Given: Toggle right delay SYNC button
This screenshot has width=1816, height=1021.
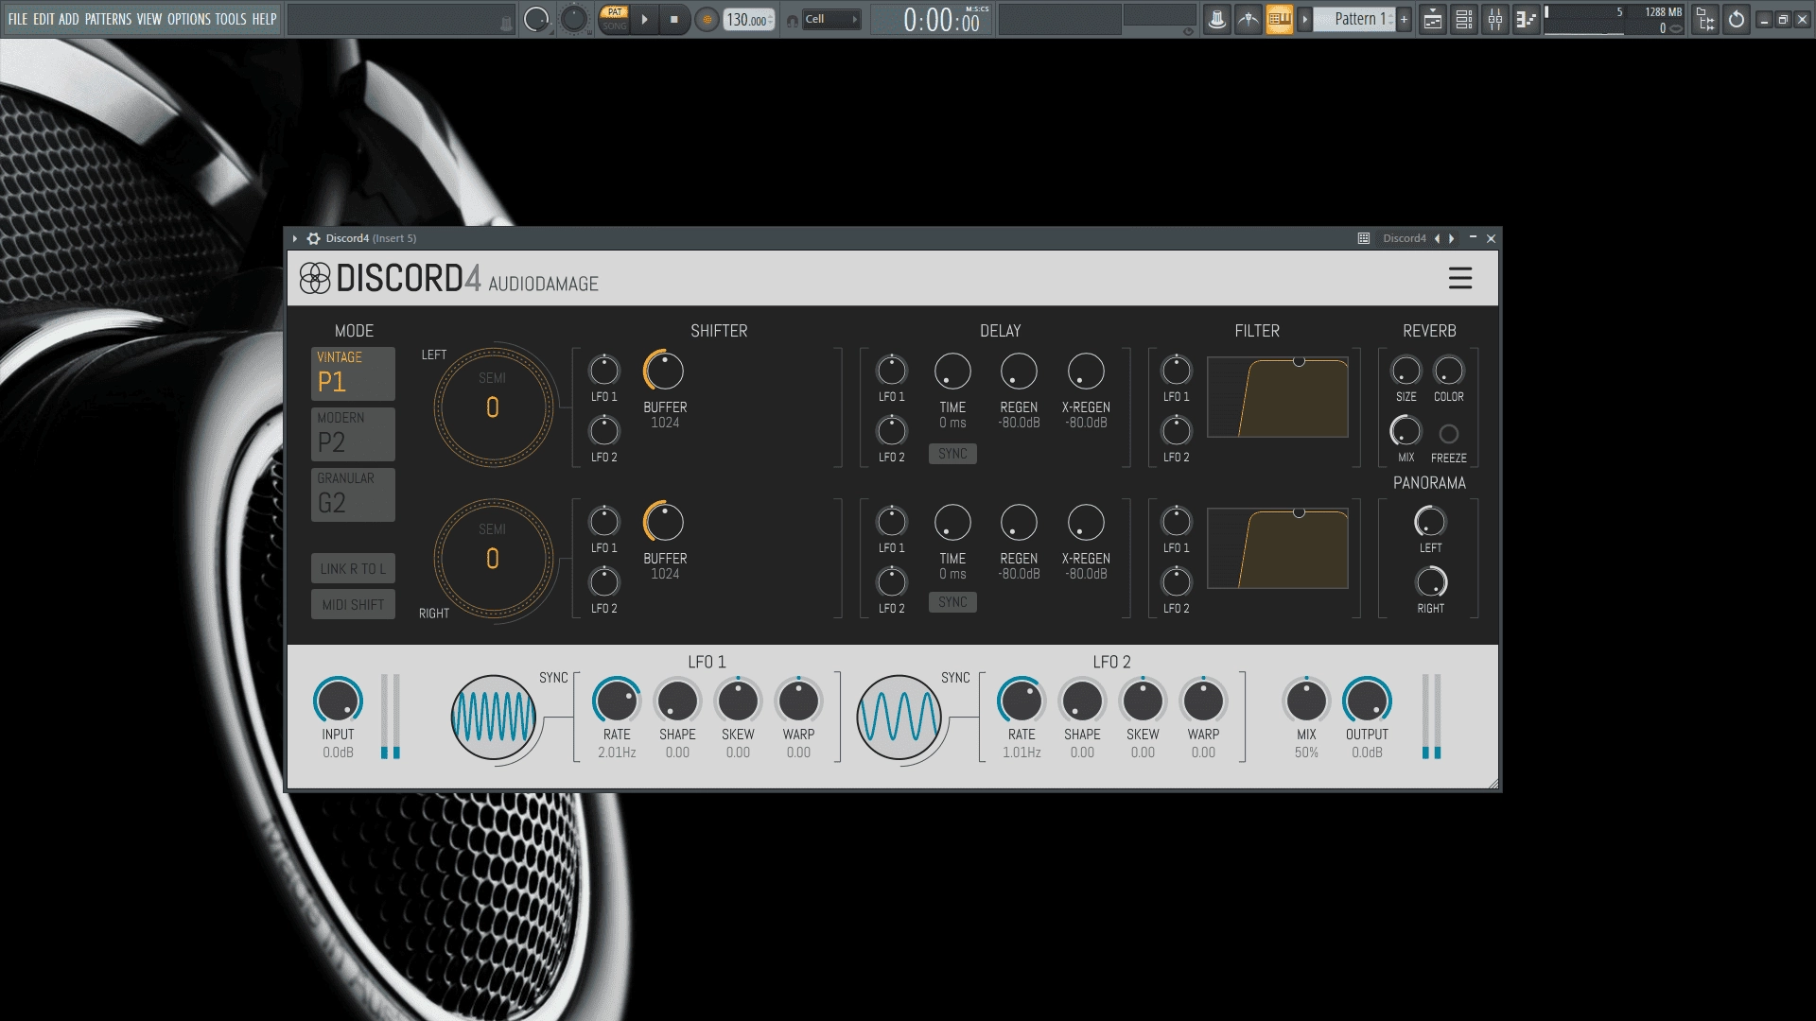Looking at the screenshot, I should click(x=952, y=602).
